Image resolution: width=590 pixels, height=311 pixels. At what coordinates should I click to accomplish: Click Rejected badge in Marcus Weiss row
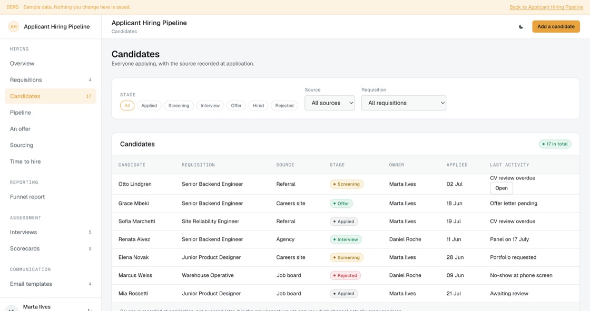(x=346, y=276)
